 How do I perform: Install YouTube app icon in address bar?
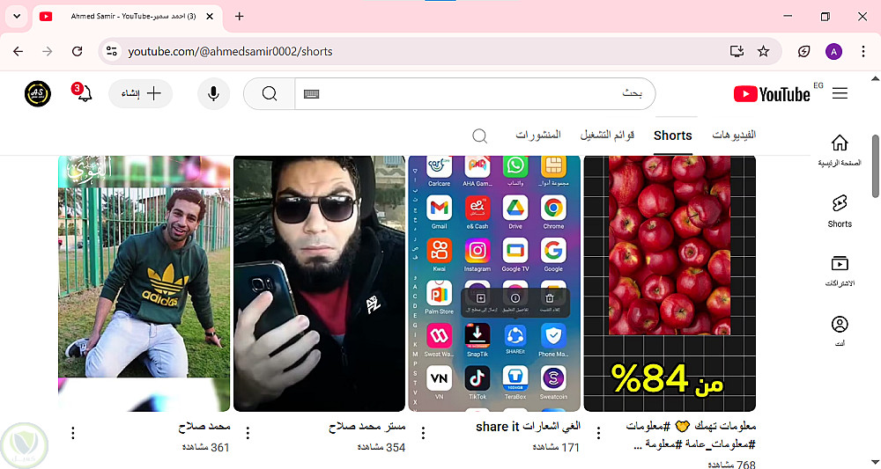pos(737,52)
